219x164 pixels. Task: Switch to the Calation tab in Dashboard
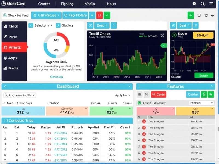(x=53, y=103)
